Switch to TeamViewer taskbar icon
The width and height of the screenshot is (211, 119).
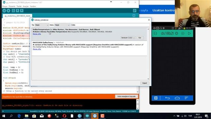[x=95, y=116]
